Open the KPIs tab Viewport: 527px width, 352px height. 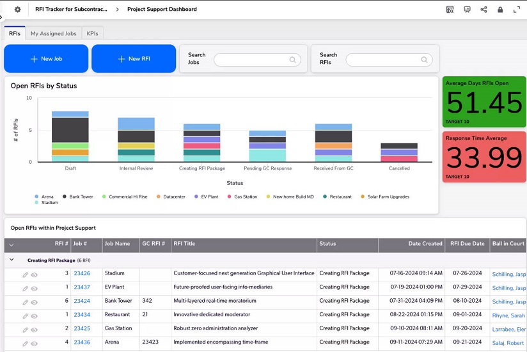click(x=93, y=33)
